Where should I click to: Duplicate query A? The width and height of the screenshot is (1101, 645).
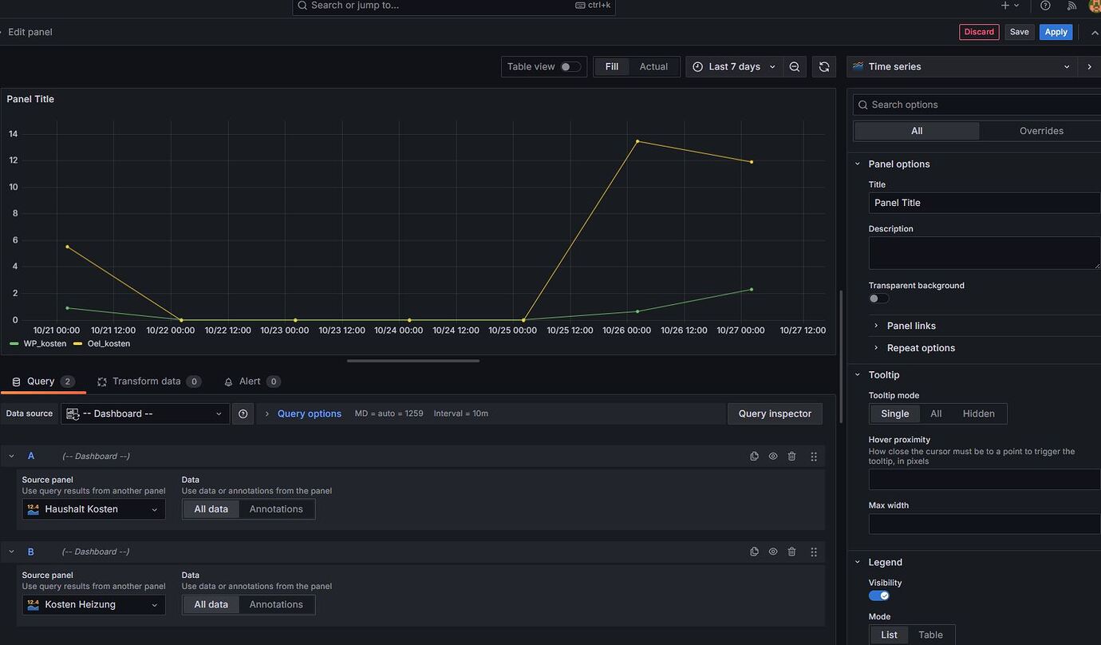754,456
